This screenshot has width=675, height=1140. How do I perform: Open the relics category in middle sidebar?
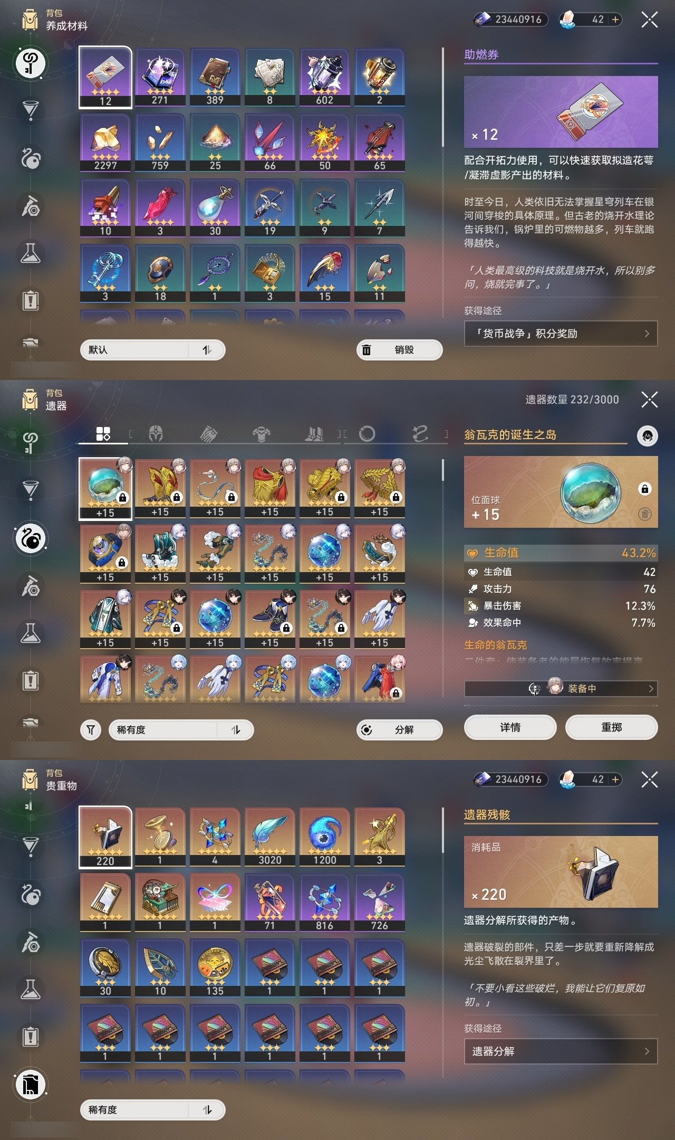31,538
